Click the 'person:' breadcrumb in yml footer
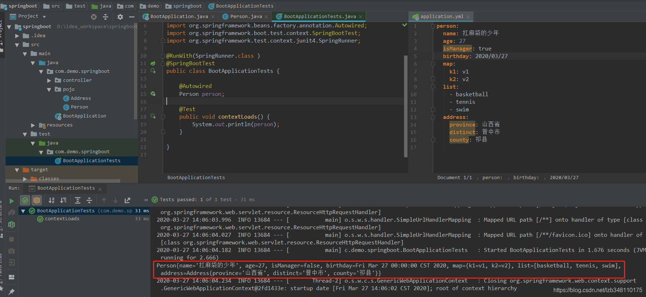 point(492,177)
